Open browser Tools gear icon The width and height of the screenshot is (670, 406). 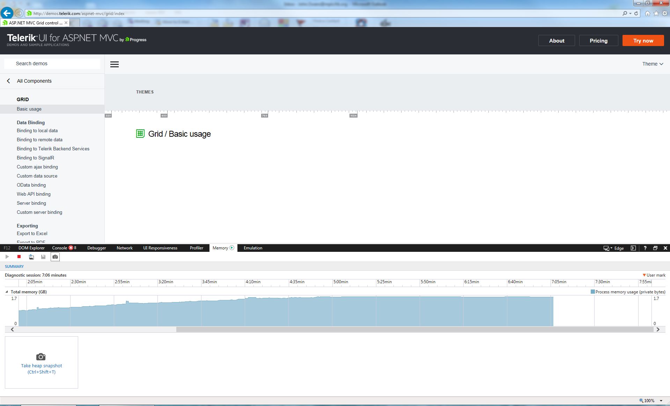point(665,13)
